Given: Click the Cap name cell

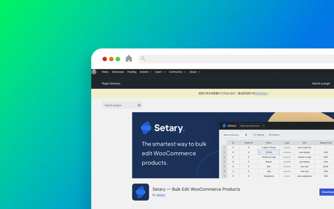Looking at the screenshot, I should pos(269,171).
